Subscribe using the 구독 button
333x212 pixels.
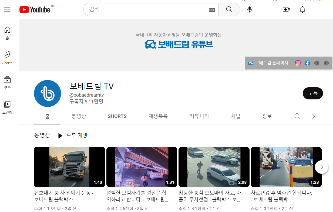click(313, 93)
